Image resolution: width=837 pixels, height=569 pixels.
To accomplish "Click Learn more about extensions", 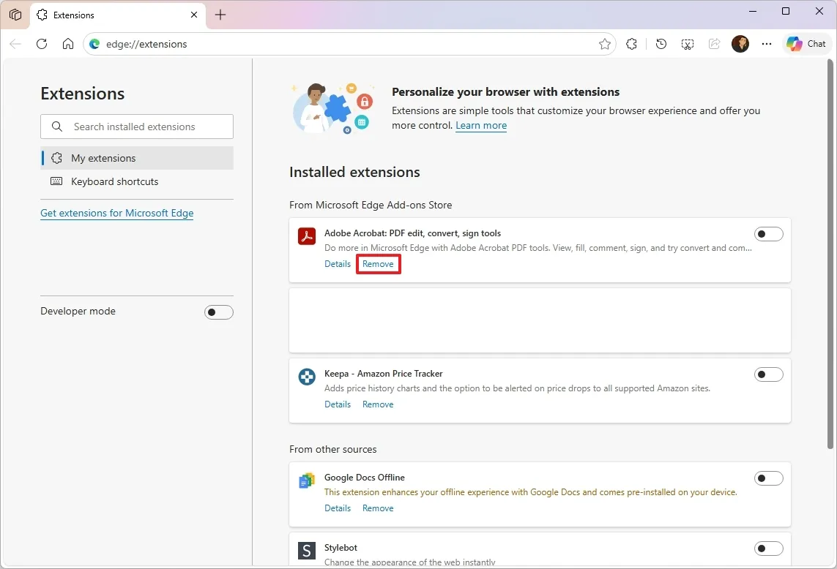I will (481, 125).
